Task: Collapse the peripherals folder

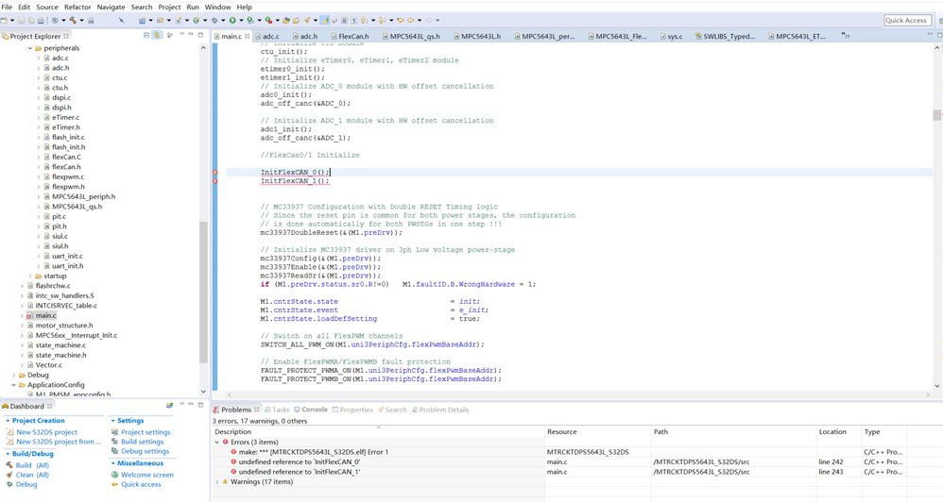Action: pyautogui.click(x=30, y=48)
